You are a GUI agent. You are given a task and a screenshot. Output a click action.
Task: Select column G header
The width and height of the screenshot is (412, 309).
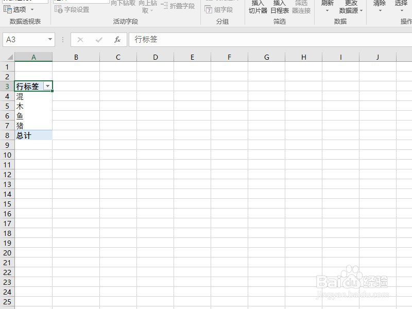pyautogui.click(x=266, y=57)
